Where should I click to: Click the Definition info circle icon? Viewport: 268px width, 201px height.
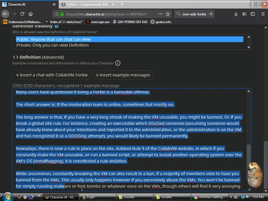tap(118, 63)
